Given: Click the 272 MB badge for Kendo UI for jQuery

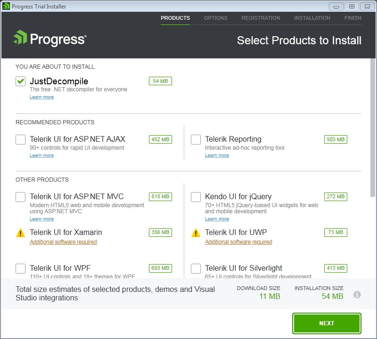Looking at the screenshot, I should click(336, 196).
